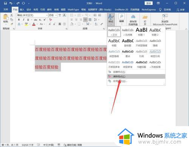Decrease the font size with A down icon
The image size is (189, 147).
click(54, 24)
